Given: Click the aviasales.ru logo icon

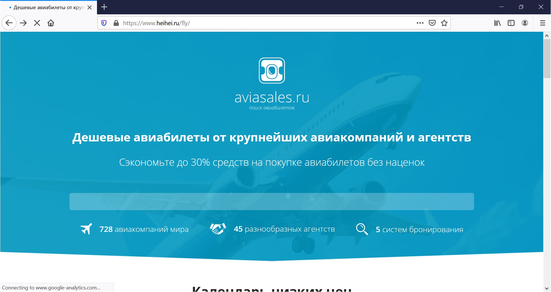Looking at the screenshot, I should tap(272, 70).
